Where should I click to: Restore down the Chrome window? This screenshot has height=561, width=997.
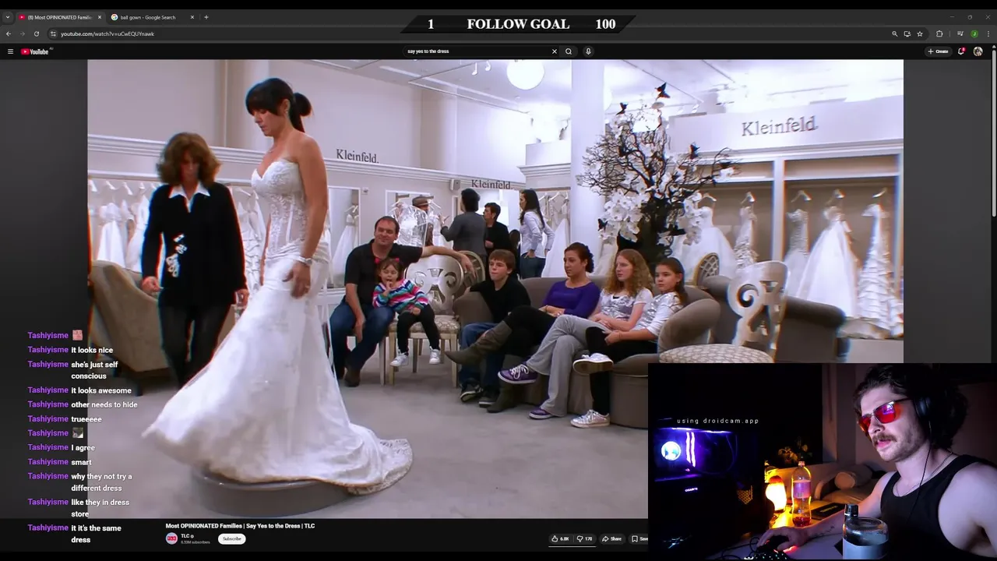(970, 17)
